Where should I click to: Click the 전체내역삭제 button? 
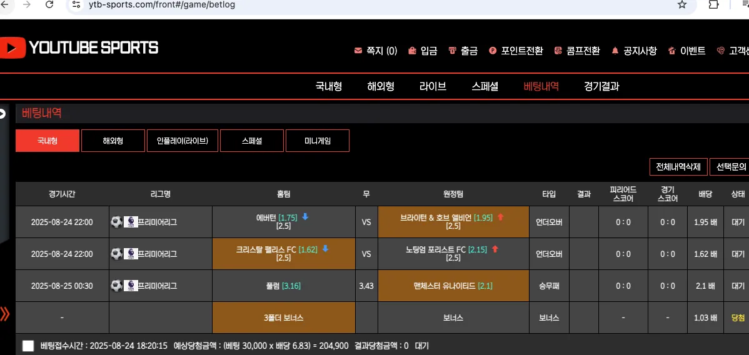678,167
